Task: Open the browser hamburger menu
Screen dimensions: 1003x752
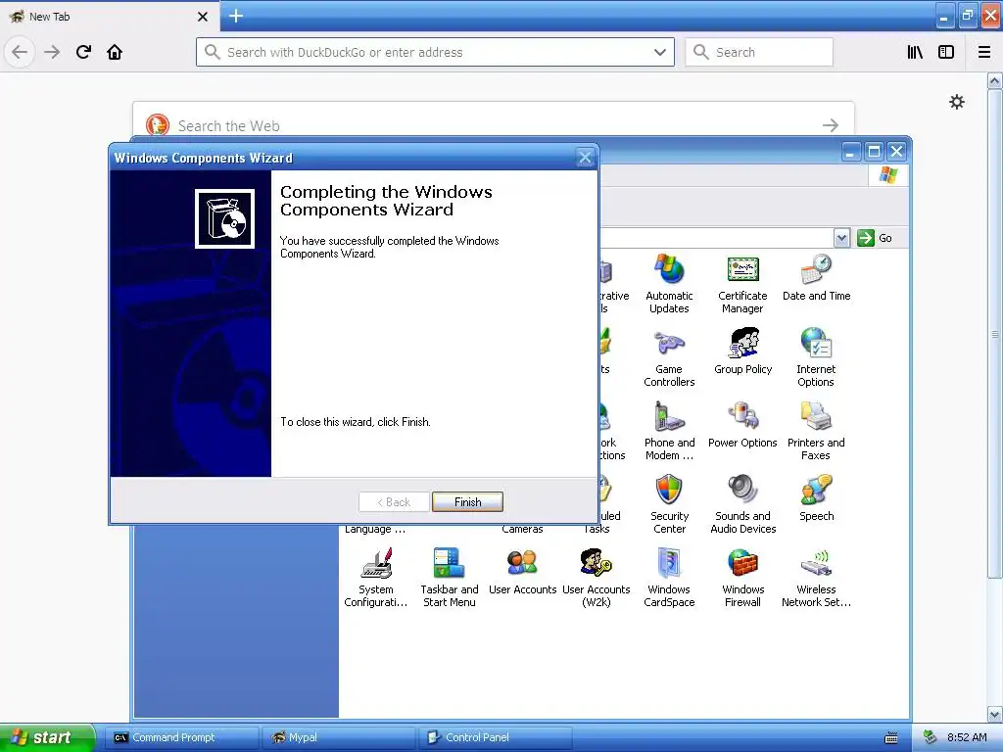Action: click(984, 52)
